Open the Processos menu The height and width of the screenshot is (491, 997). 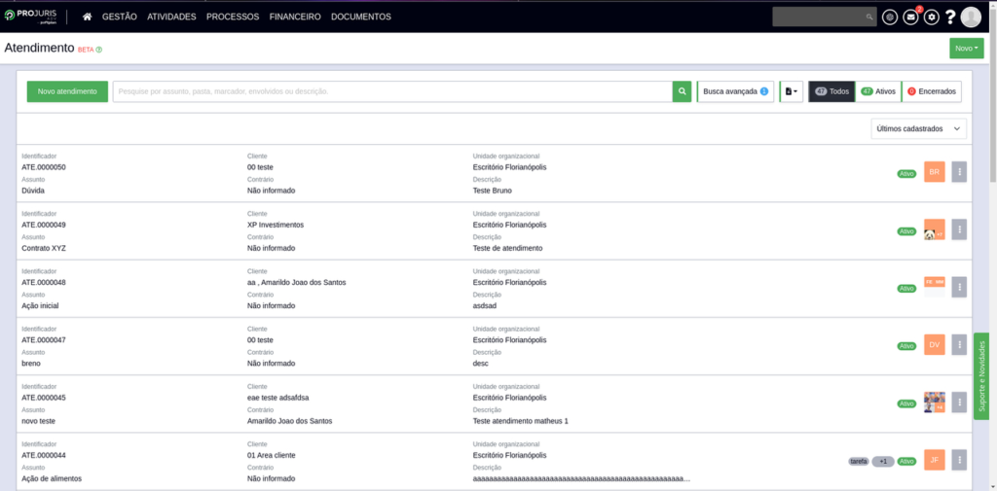pyautogui.click(x=233, y=17)
